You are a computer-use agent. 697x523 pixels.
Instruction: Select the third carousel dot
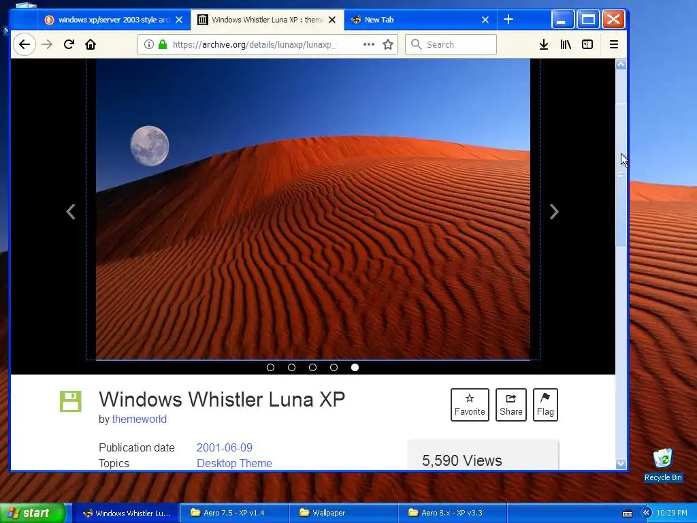312,367
